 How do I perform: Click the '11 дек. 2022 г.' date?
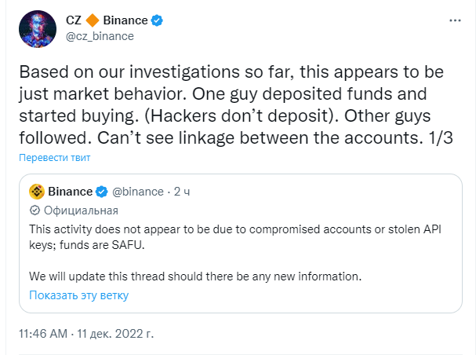pyautogui.click(x=116, y=333)
